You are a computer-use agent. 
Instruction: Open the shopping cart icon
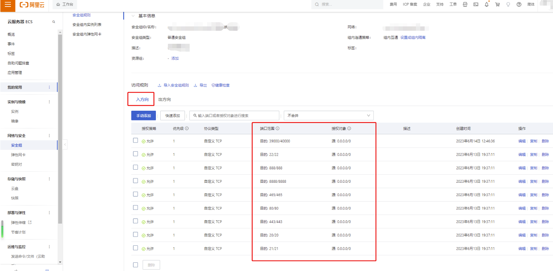(x=497, y=5)
